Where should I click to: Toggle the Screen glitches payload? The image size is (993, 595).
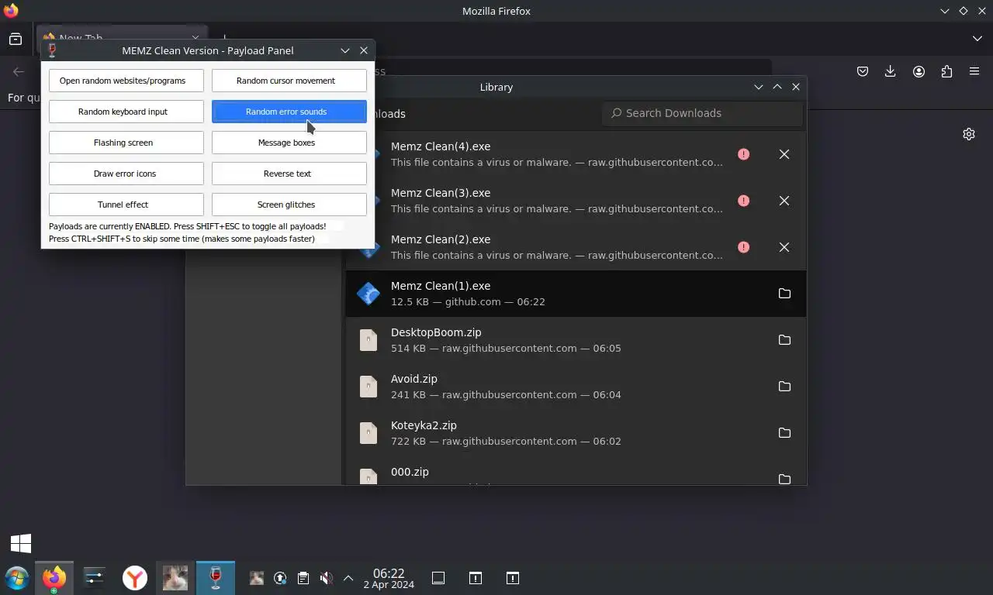289,205
